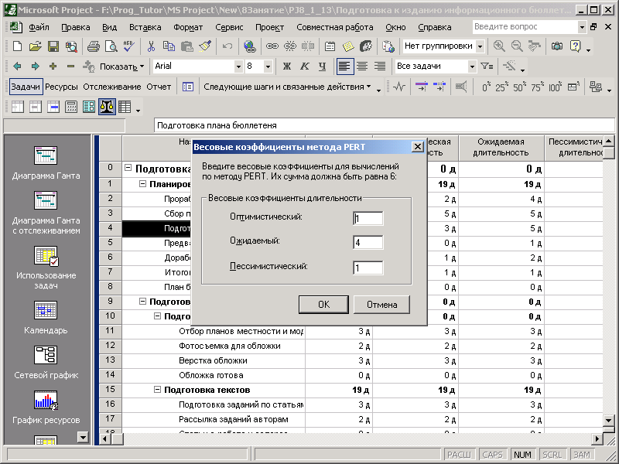This screenshot has width=619, height=464.
Task: Click the Task Notes yellow note icon
Action: [x=348, y=46]
